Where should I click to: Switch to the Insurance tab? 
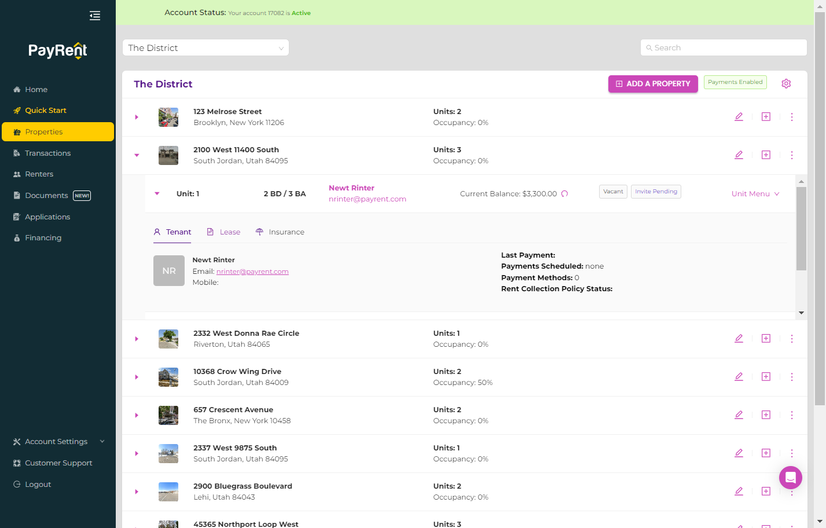coord(280,232)
